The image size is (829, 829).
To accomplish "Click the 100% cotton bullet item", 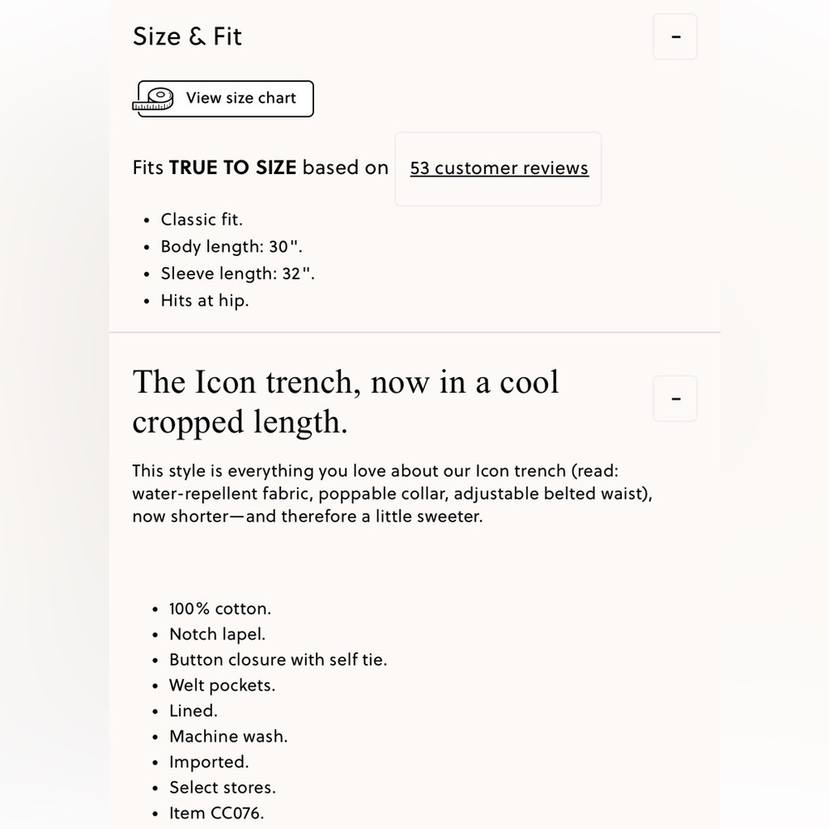I will pyautogui.click(x=220, y=608).
